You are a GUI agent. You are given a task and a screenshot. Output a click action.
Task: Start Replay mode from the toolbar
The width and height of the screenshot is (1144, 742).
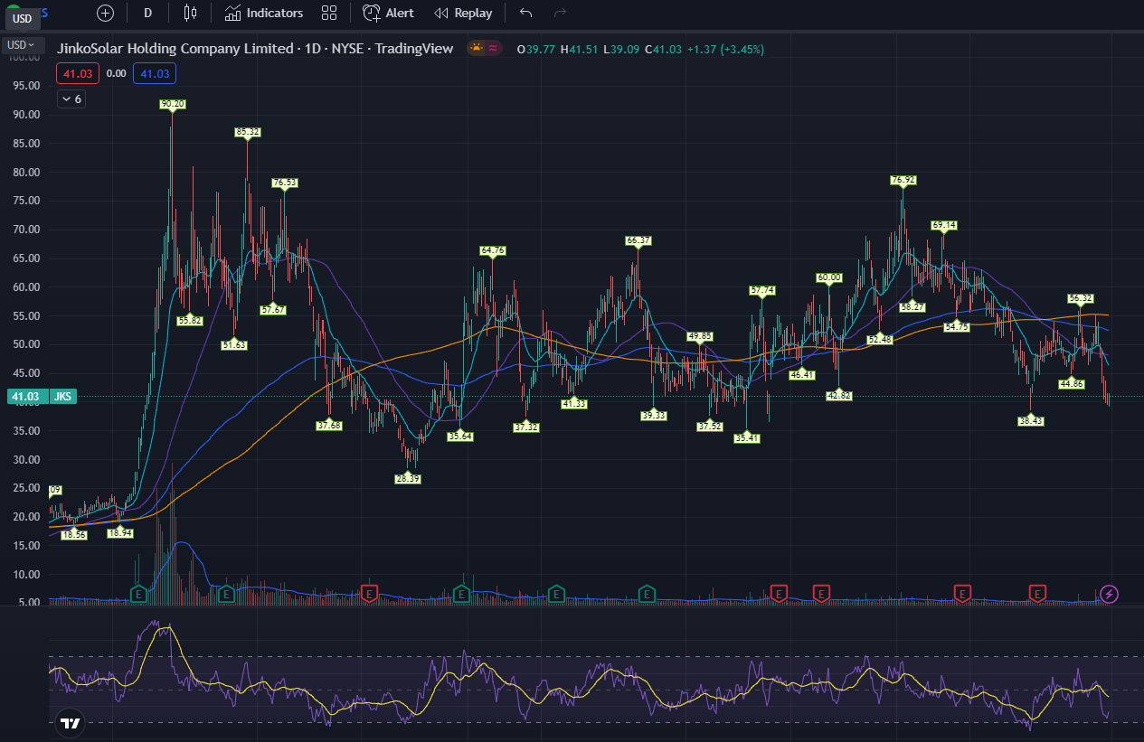463,13
